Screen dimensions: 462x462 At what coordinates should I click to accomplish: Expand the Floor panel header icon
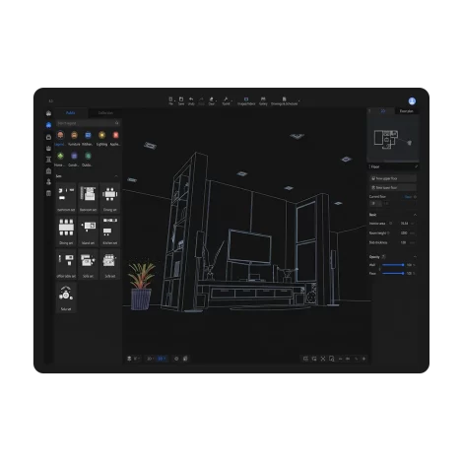[x=416, y=166]
